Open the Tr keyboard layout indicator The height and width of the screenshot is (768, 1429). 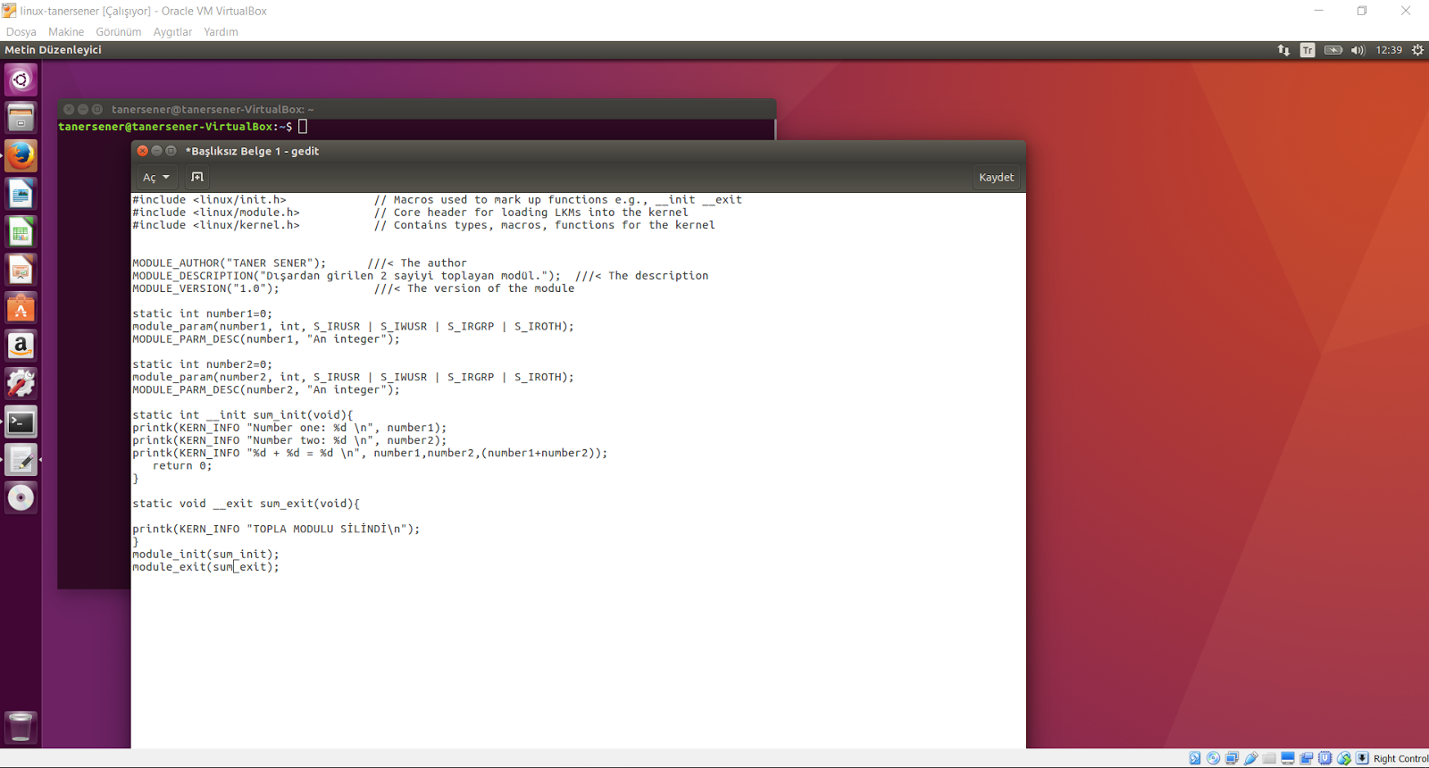click(1308, 50)
